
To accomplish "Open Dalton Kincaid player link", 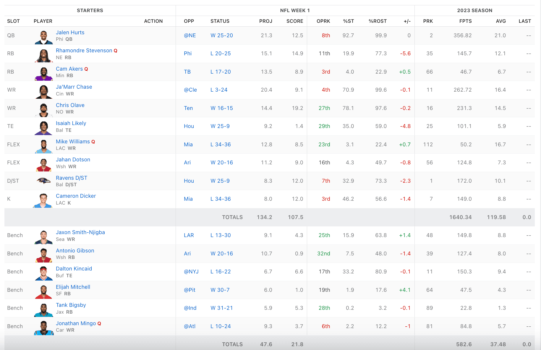I will tap(74, 269).
